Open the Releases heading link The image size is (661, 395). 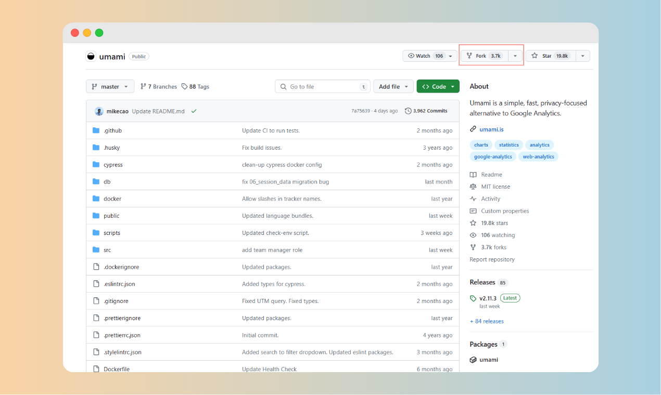point(482,282)
